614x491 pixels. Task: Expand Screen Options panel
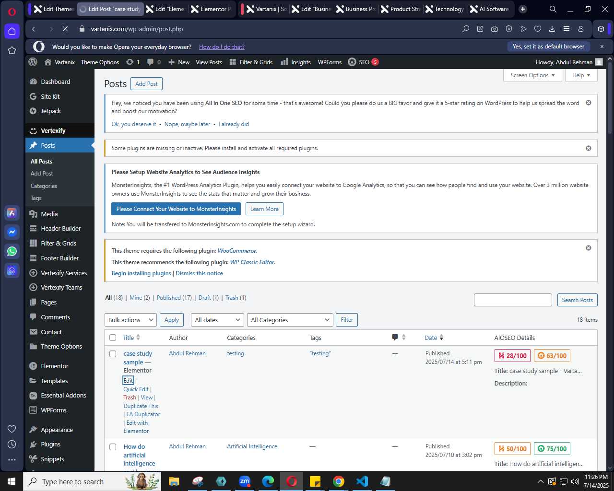[x=532, y=75]
